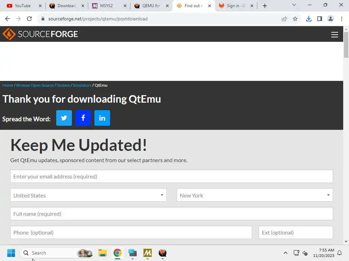Close the YouTube tab
The width and height of the screenshot is (349, 261).
[x=40, y=6]
